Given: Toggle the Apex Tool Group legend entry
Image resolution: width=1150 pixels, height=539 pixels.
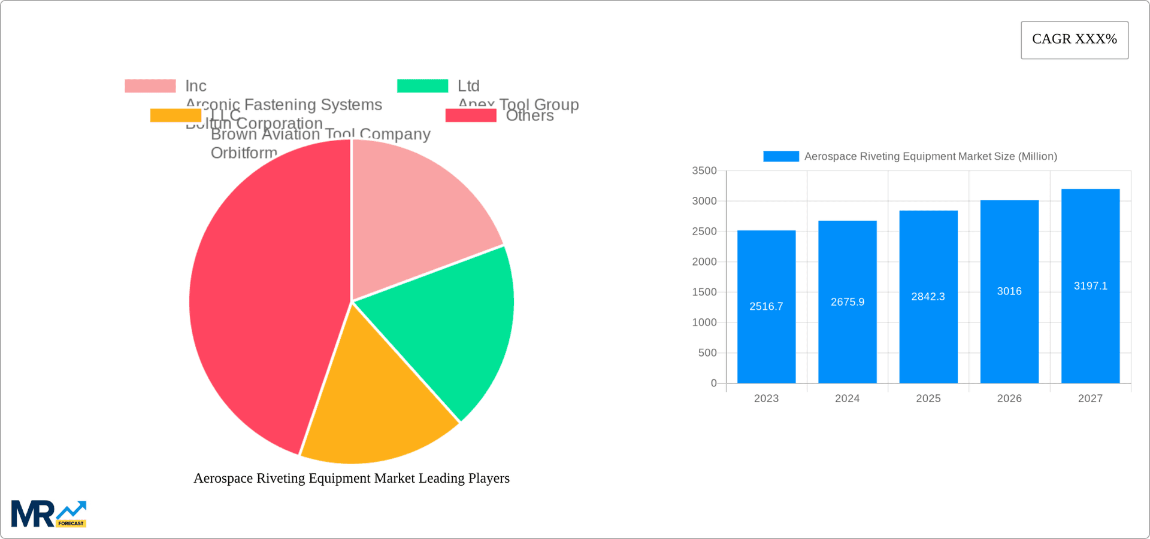Looking at the screenshot, I should (519, 105).
